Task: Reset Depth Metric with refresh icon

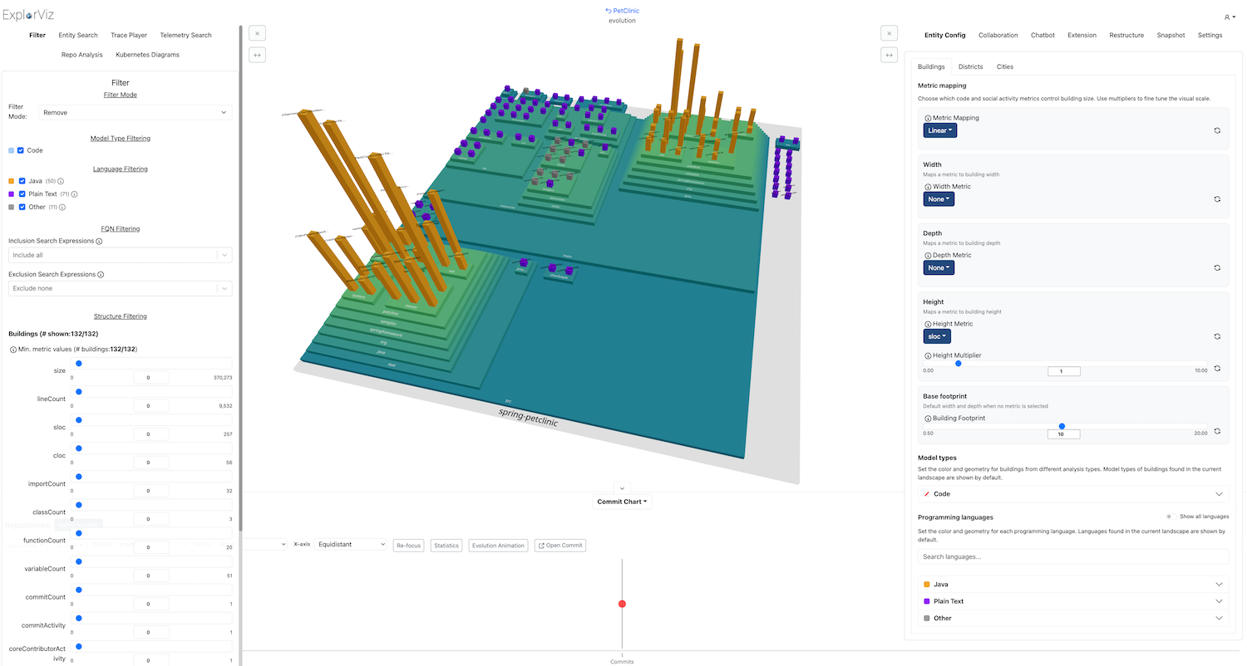Action: click(1217, 267)
